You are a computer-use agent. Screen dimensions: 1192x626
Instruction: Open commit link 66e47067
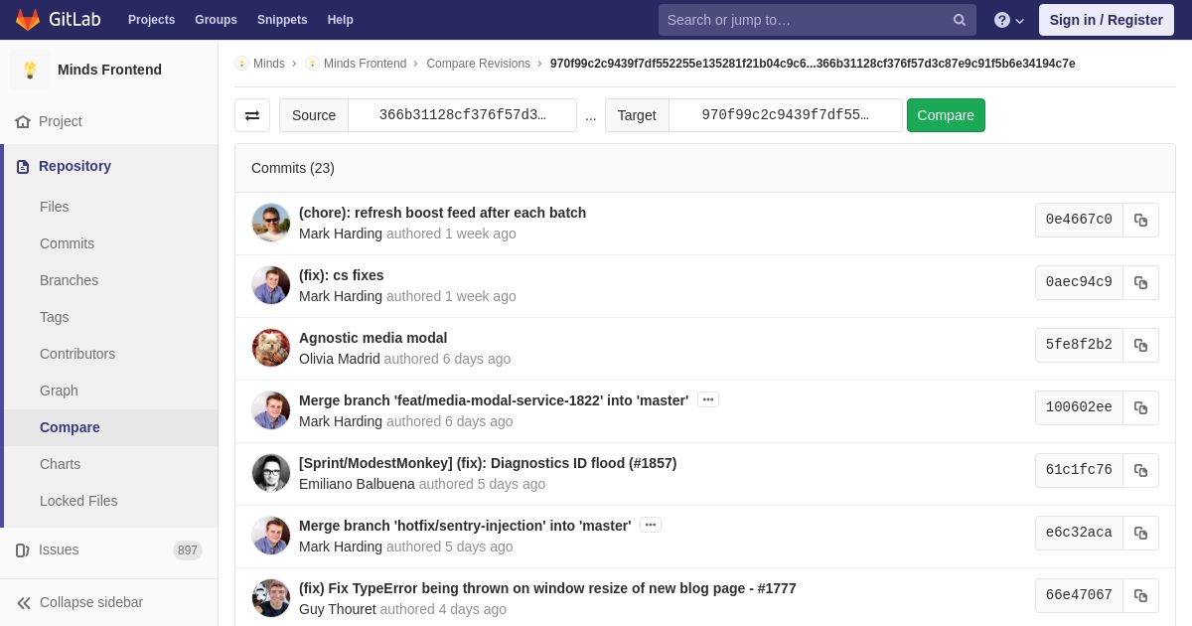1079,595
